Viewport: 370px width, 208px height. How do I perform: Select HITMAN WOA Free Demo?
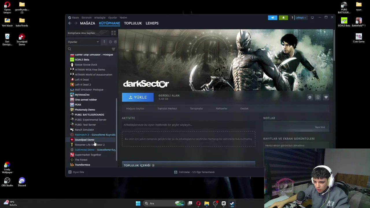(x=90, y=70)
